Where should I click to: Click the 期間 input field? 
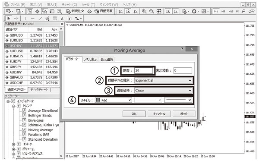[x=144, y=70]
